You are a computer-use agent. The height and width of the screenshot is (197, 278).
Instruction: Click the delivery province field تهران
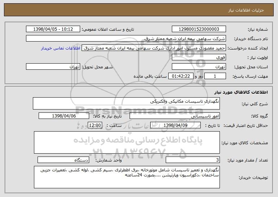point(199,67)
